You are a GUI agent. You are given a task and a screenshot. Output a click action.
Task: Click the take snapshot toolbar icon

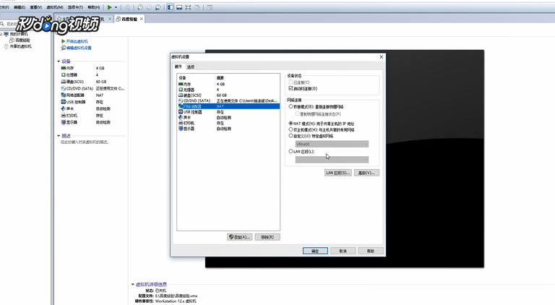coord(140,7)
